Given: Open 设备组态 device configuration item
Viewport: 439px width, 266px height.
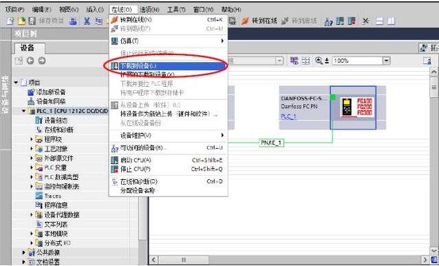Looking at the screenshot, I should click(56, 121).
